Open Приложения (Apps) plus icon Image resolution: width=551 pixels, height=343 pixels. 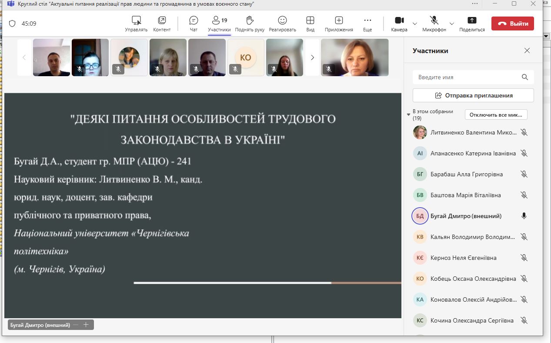pyautogui.click(x=339, y=20)
